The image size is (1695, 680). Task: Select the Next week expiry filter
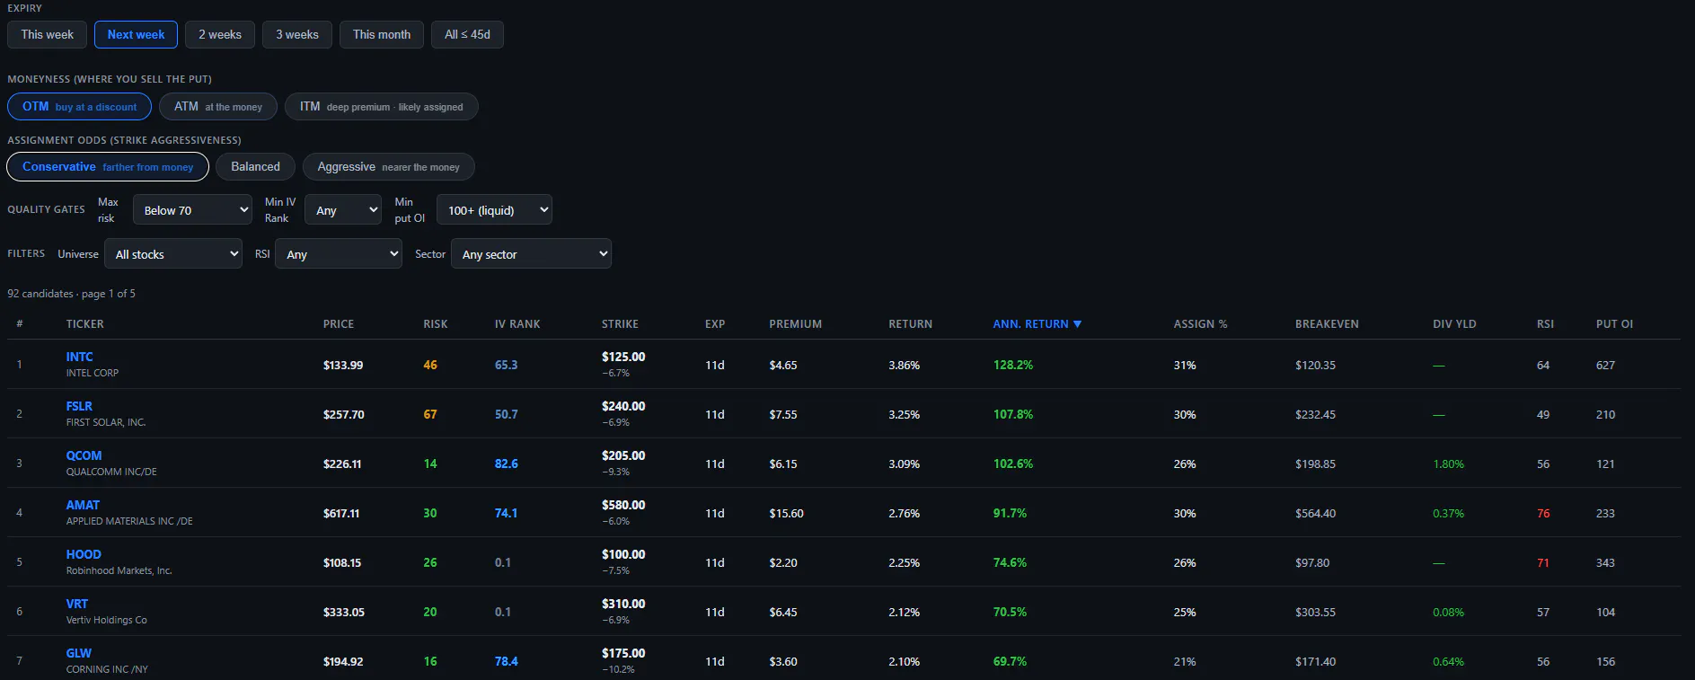point(136,35)
